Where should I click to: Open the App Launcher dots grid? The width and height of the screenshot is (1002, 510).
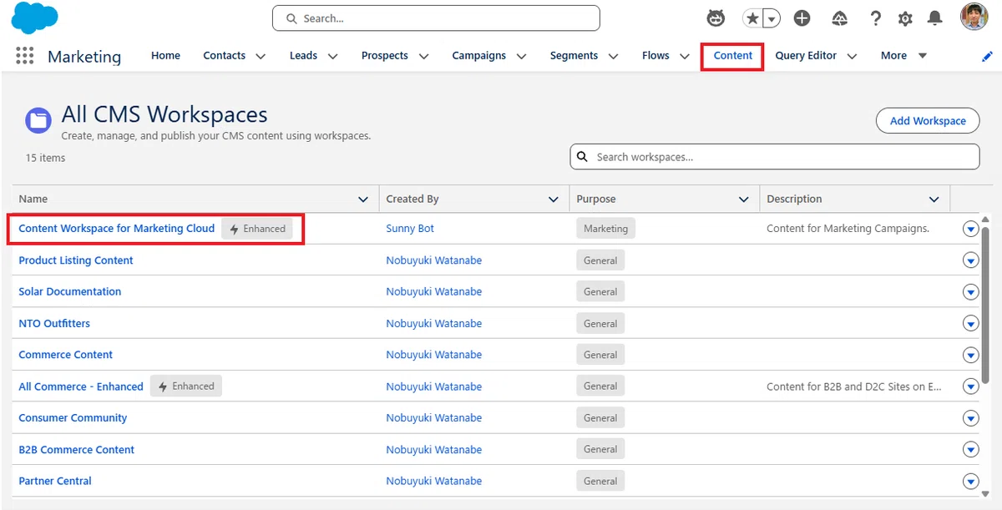pyautogui.click(x=25, y=56)
